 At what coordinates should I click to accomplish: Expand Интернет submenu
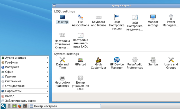25,67
